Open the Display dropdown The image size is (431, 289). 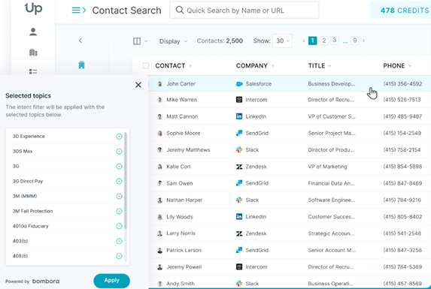[173, 41]
